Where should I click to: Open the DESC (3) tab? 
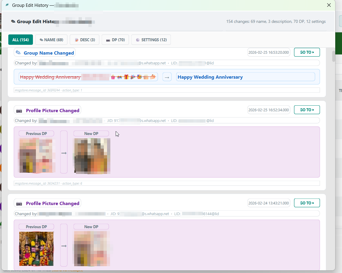pos(85,40)
